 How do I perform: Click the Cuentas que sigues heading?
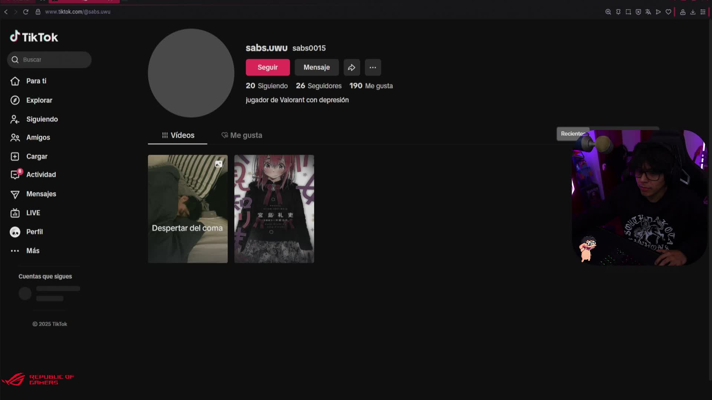click(x=45, y=276)
